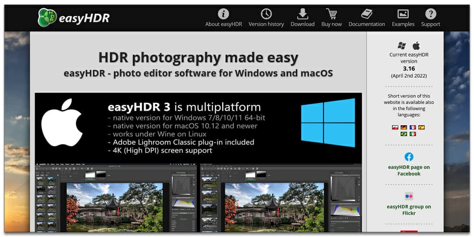Click the 'easyHDR 3 is multiplatform' banner title
Viewport: 474px width, 237px height.
pyautogui.click(x=184, y=107)
